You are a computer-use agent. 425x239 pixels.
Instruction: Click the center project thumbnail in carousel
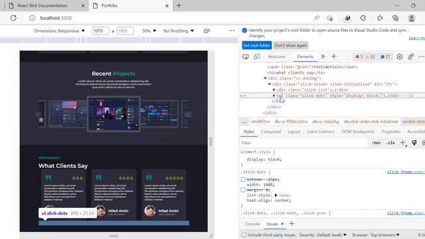pos(114,114)
